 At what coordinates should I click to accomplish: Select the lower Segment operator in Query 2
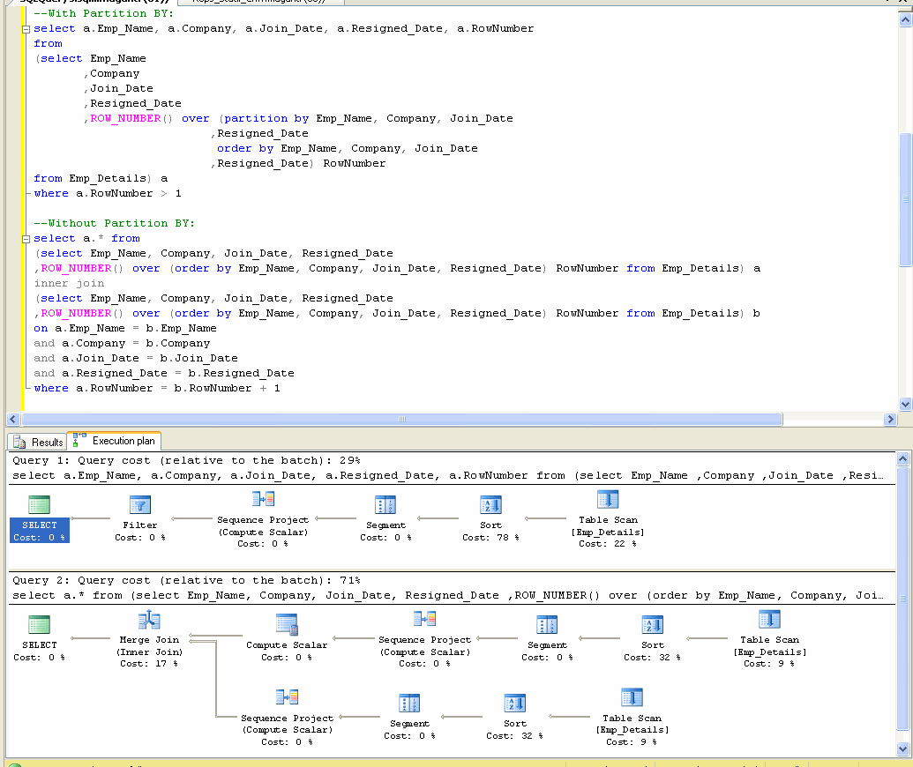[408, 701]
